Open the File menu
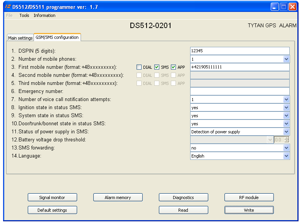 point(9,15)
